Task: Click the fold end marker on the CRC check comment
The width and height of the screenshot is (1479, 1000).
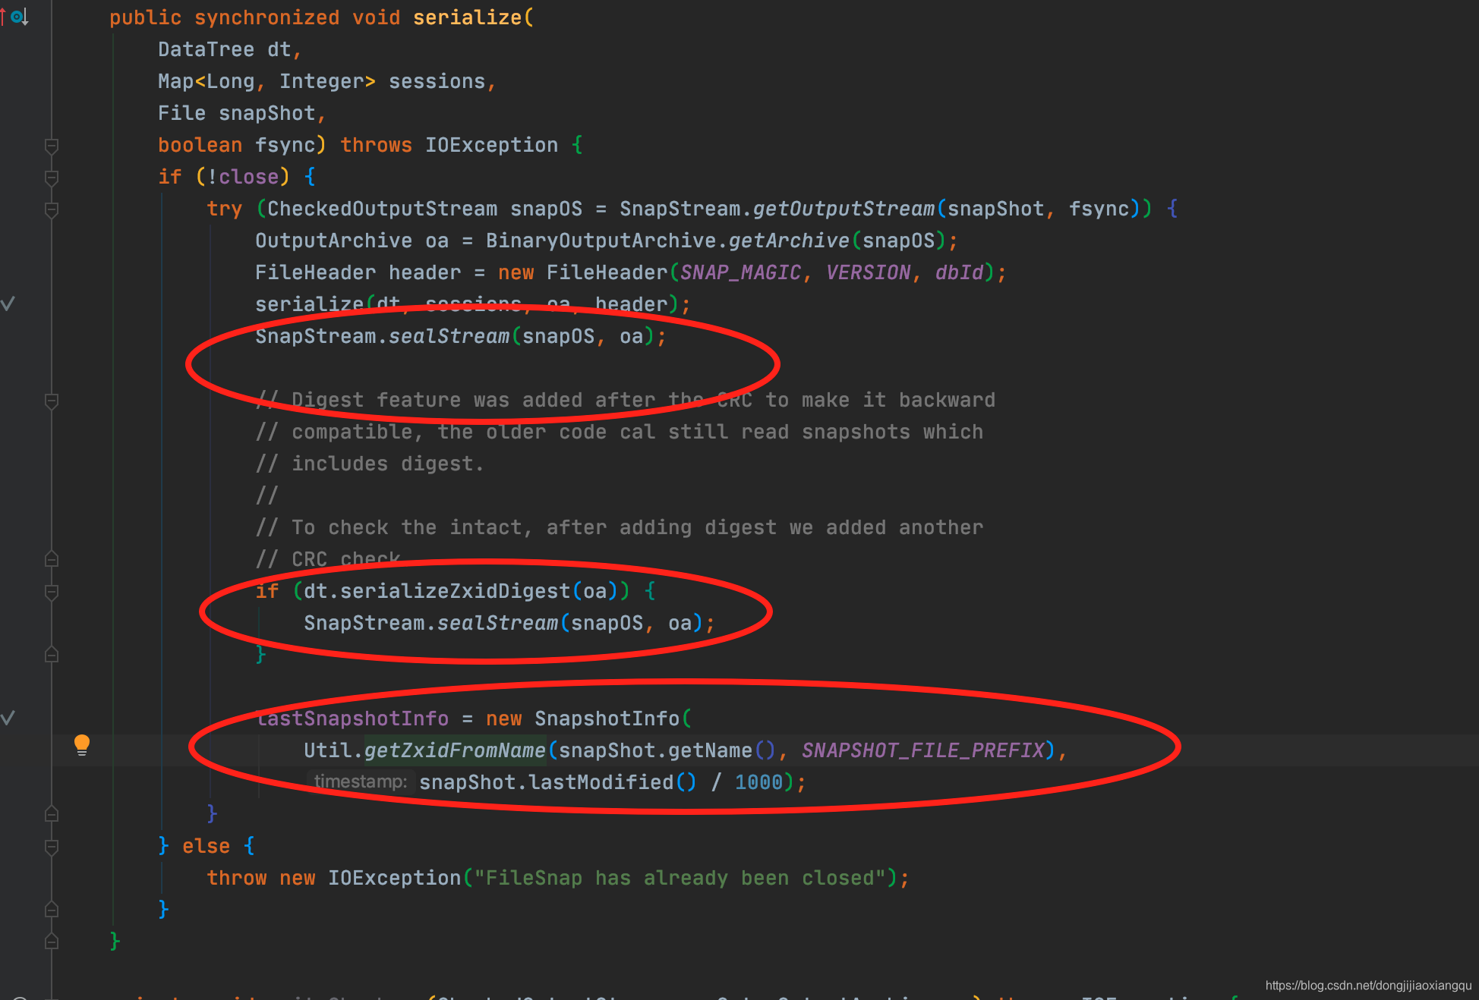Action: click(x=52, y=559)
